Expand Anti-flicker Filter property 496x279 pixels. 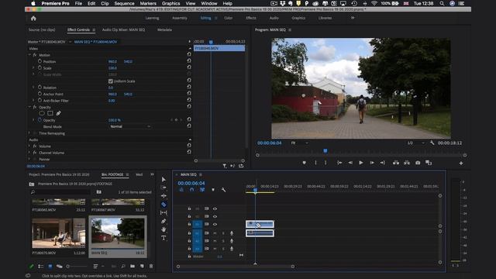[x=33, y=100]
